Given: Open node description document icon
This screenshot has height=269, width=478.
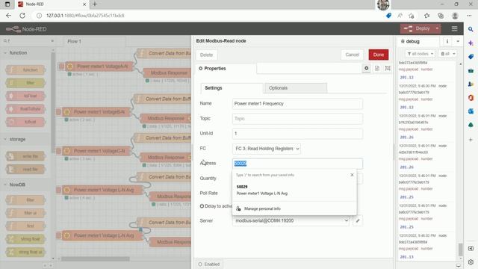Looking at the screenshot, I should 377,68.
